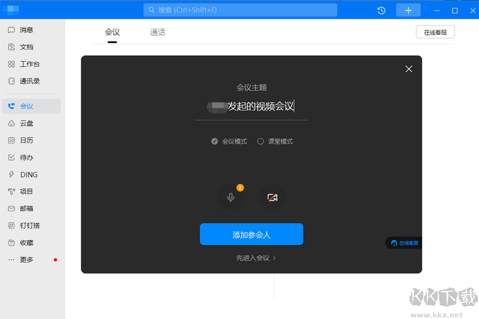Click the meeting topic text field
Image resolution: width=479 pixels, height=319 pixels.
(x=251, y=107)
